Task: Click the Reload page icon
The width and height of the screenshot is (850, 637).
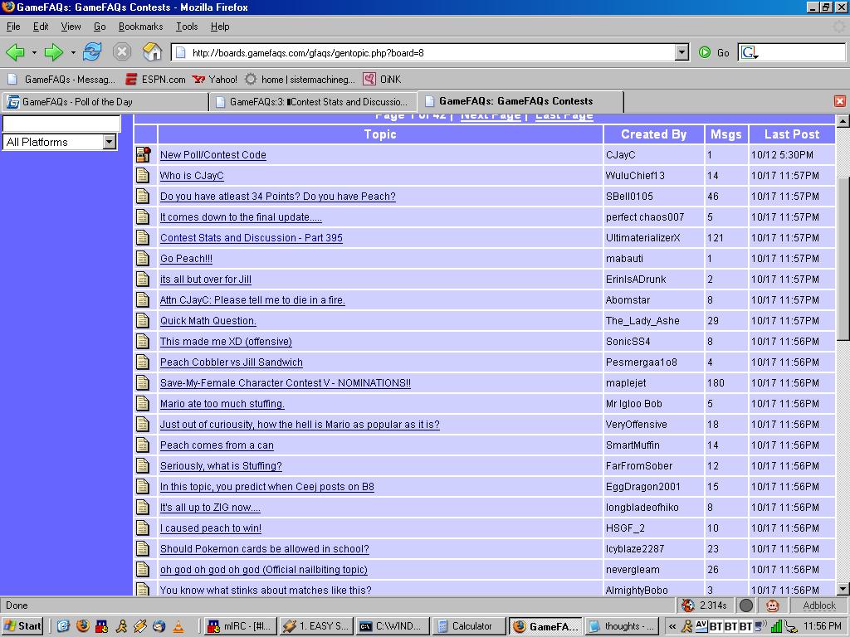Action: (x=92, y=52)
